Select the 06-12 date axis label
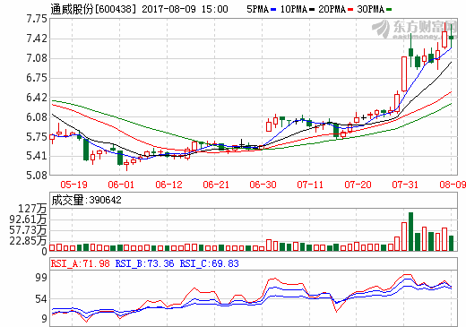The width and height of the screenshot is (466, 327). coord(168,185)
